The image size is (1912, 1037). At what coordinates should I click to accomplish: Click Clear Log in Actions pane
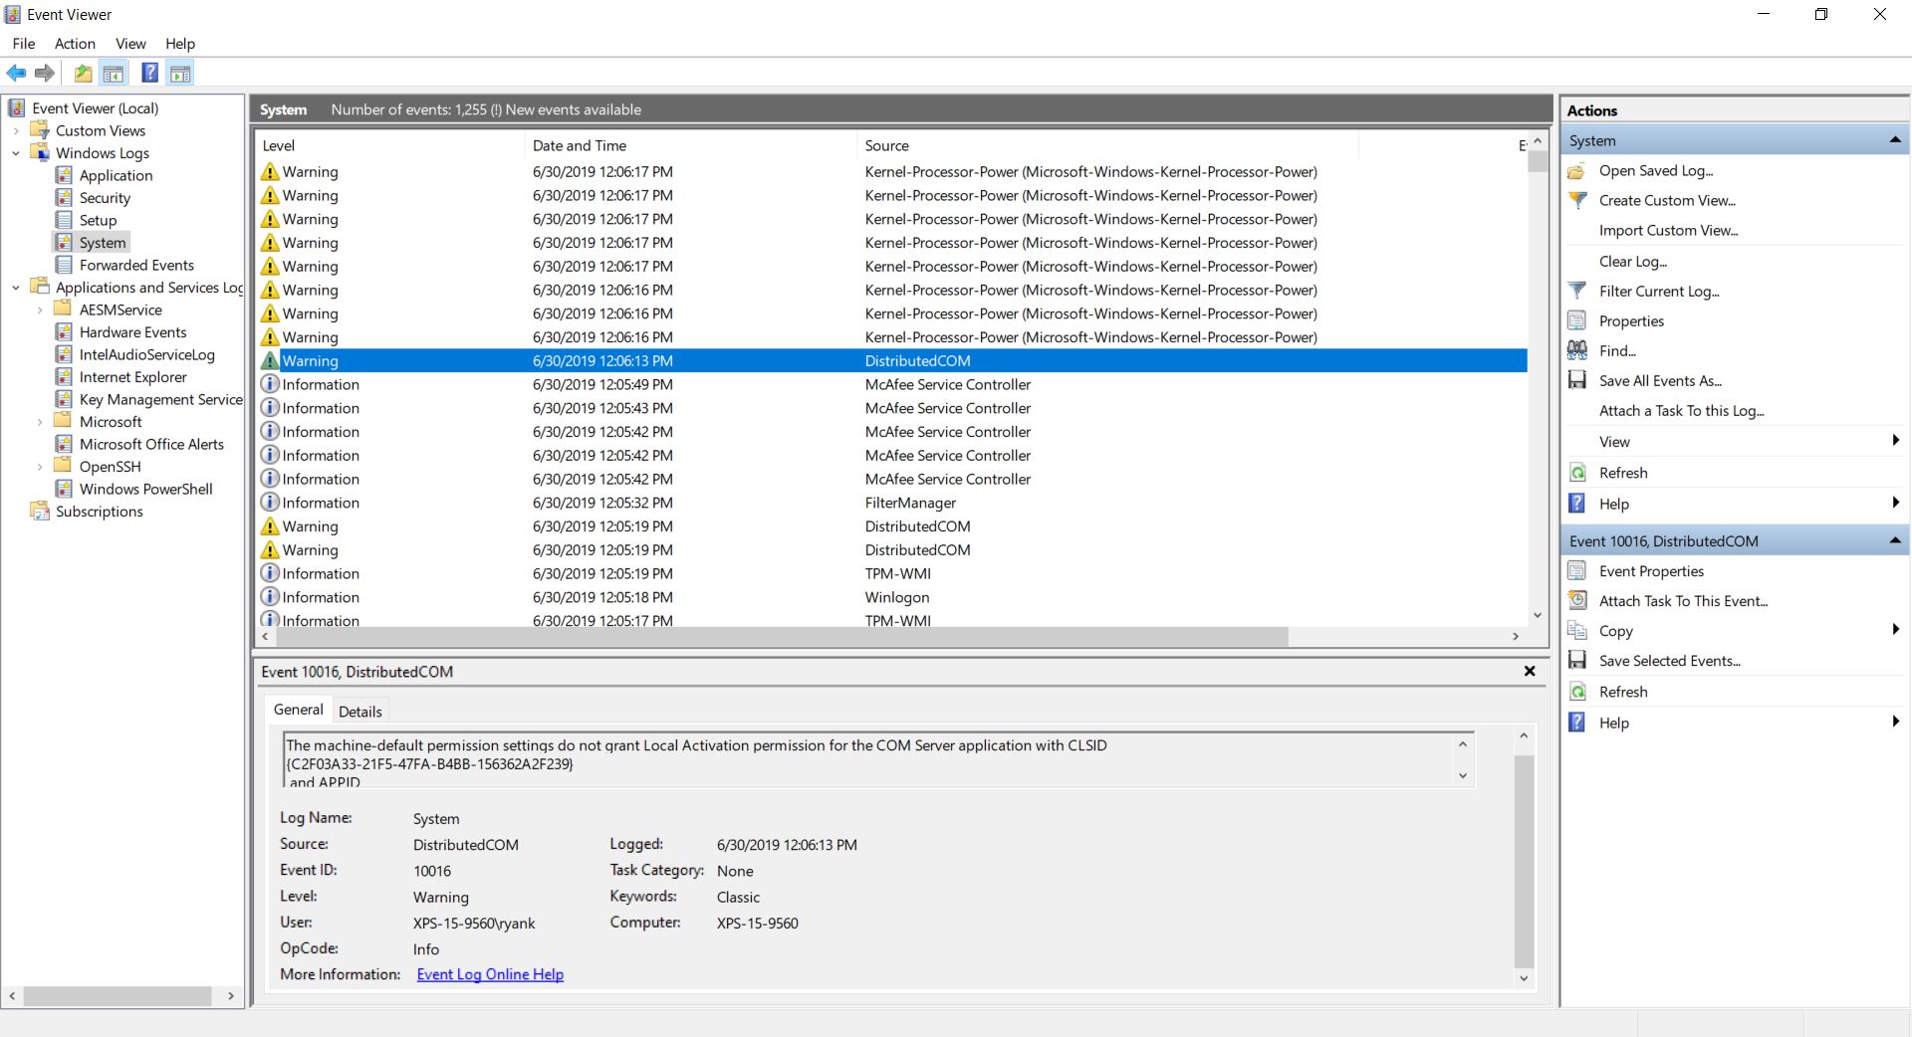coord(1632,261)
